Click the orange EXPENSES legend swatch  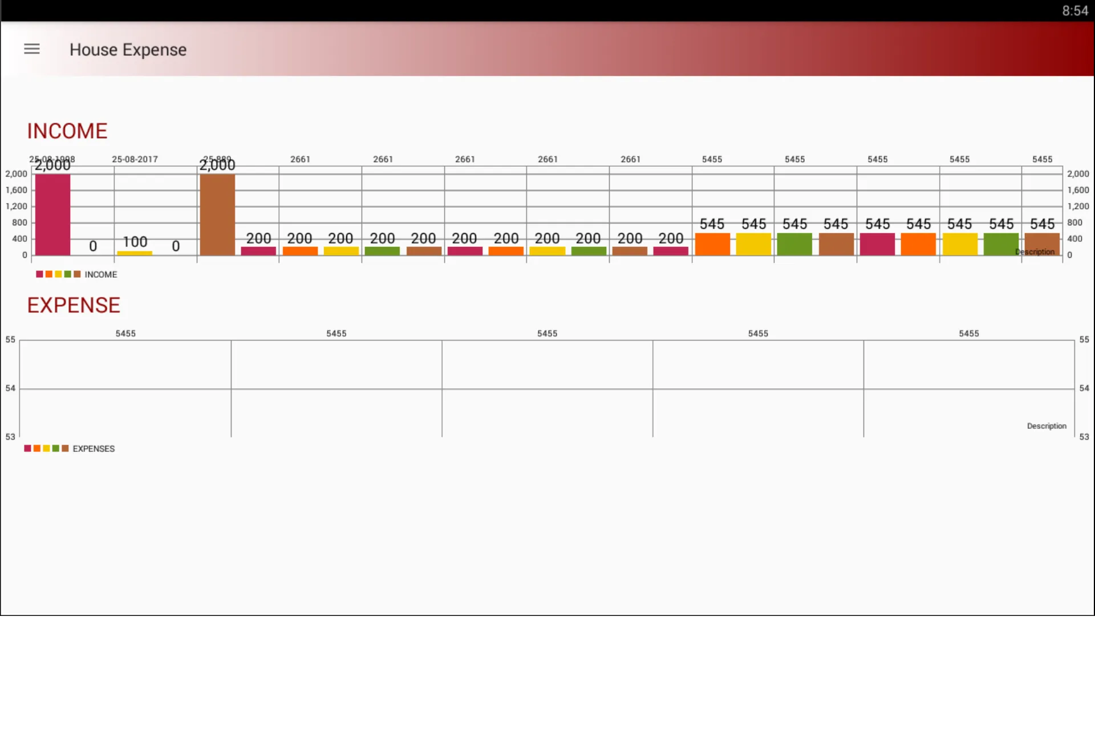tap(37, 448)
